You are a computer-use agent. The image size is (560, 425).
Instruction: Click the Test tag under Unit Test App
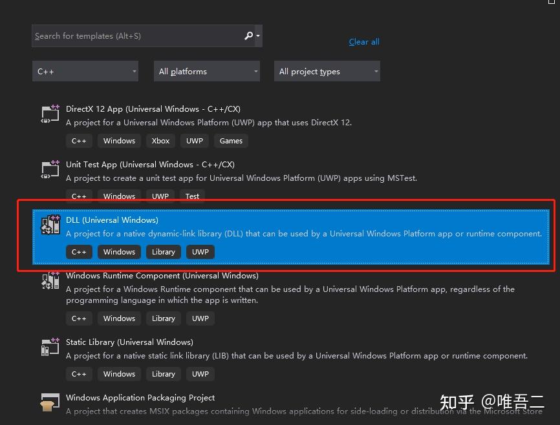pos(191,196)
